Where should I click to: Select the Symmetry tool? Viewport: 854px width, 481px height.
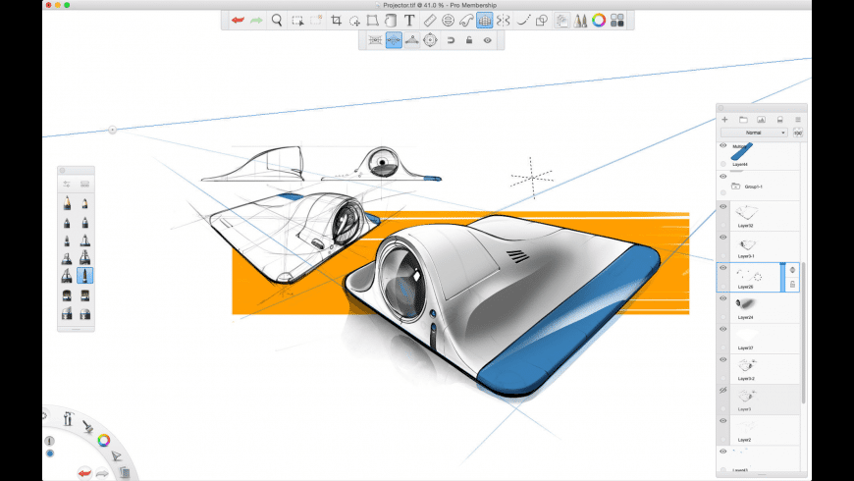pos(503,20)
